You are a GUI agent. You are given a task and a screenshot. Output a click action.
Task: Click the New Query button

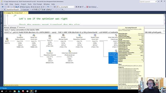pos(25,7)
